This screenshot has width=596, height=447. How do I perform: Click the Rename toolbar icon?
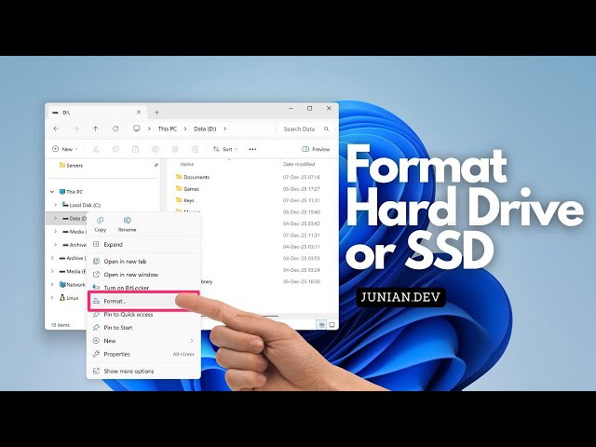point(156,149)
